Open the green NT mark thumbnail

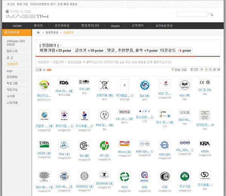(104, 146)
